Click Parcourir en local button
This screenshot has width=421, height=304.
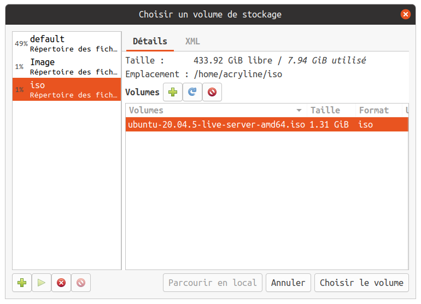pos(212,283)
